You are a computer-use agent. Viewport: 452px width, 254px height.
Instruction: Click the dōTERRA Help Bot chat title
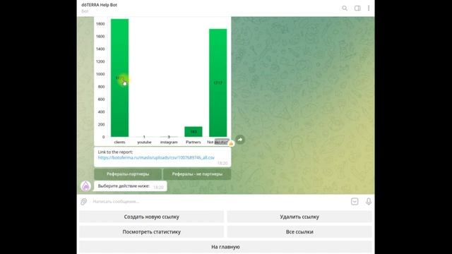99,5
